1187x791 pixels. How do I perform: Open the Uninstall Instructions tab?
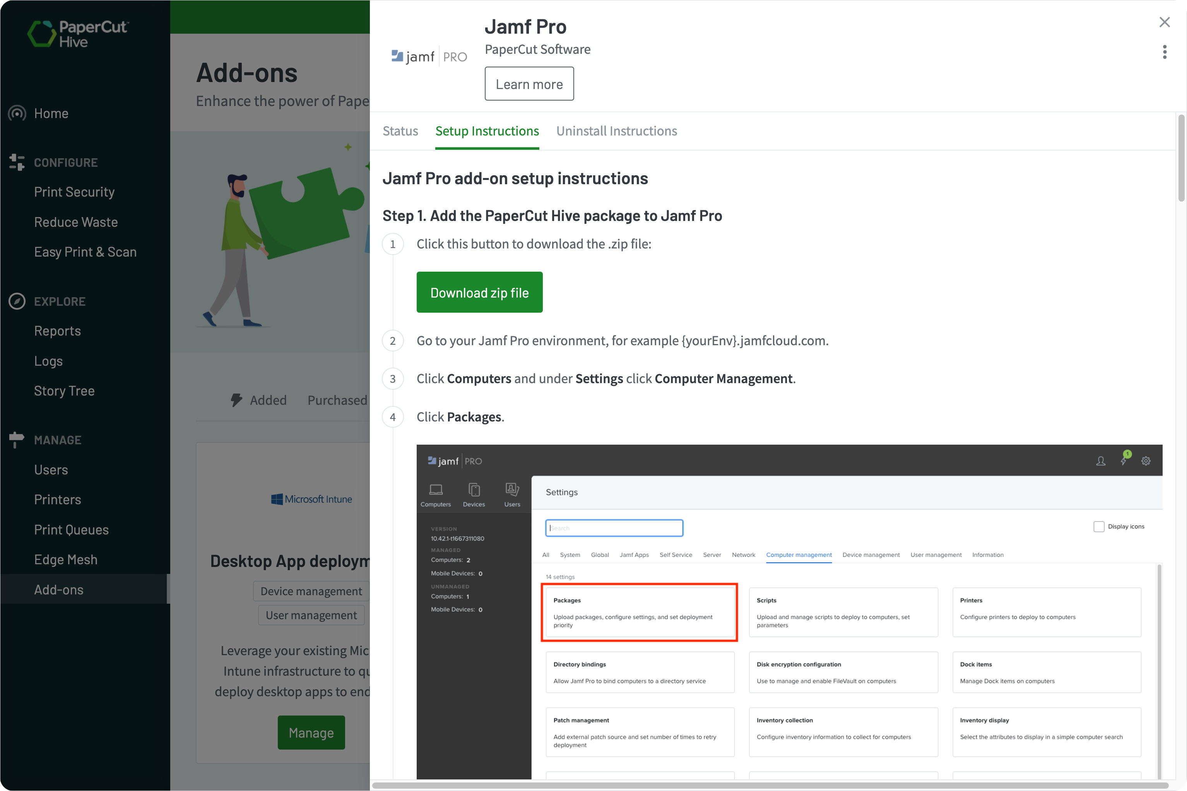pyautogui.click(x=617, y=131)
